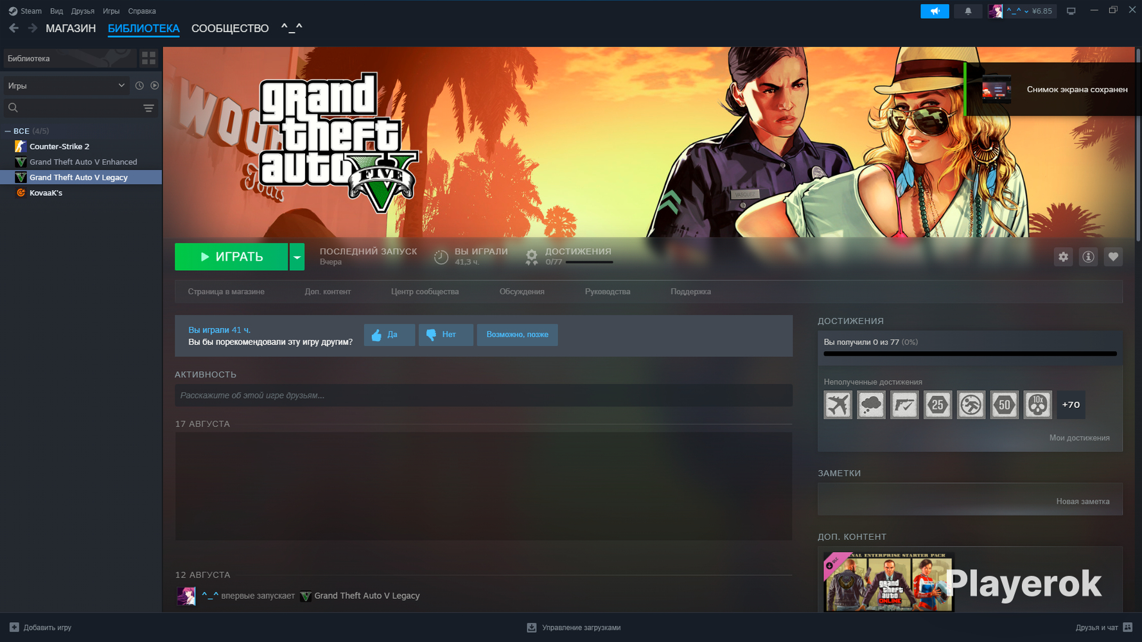Open Поддержка link
1142x642 pixels.
click(x=690, y=291)
